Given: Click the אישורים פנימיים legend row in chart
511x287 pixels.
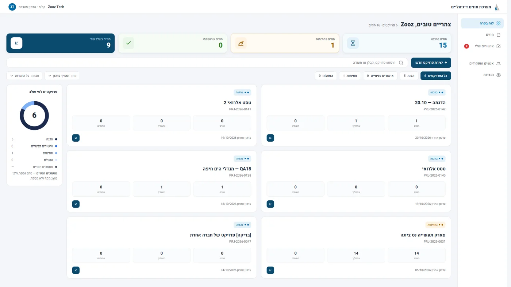Looking at the screenshot, I should pos(34,146).
